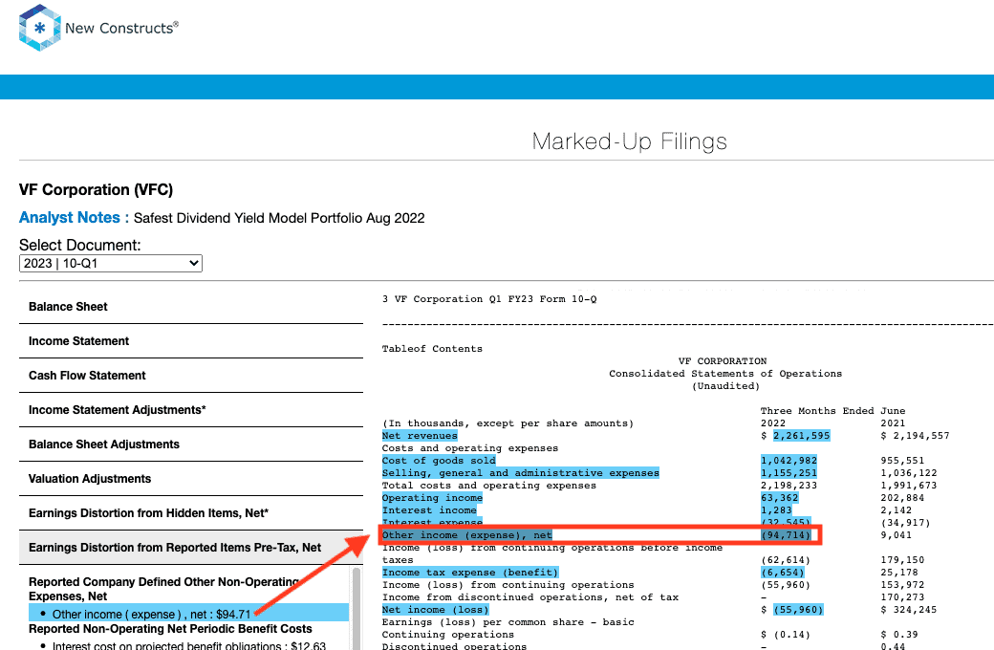Click highlighted 'Net income (loss)' line
Viewport: 994px width, 650px height.
coord(435,610)
